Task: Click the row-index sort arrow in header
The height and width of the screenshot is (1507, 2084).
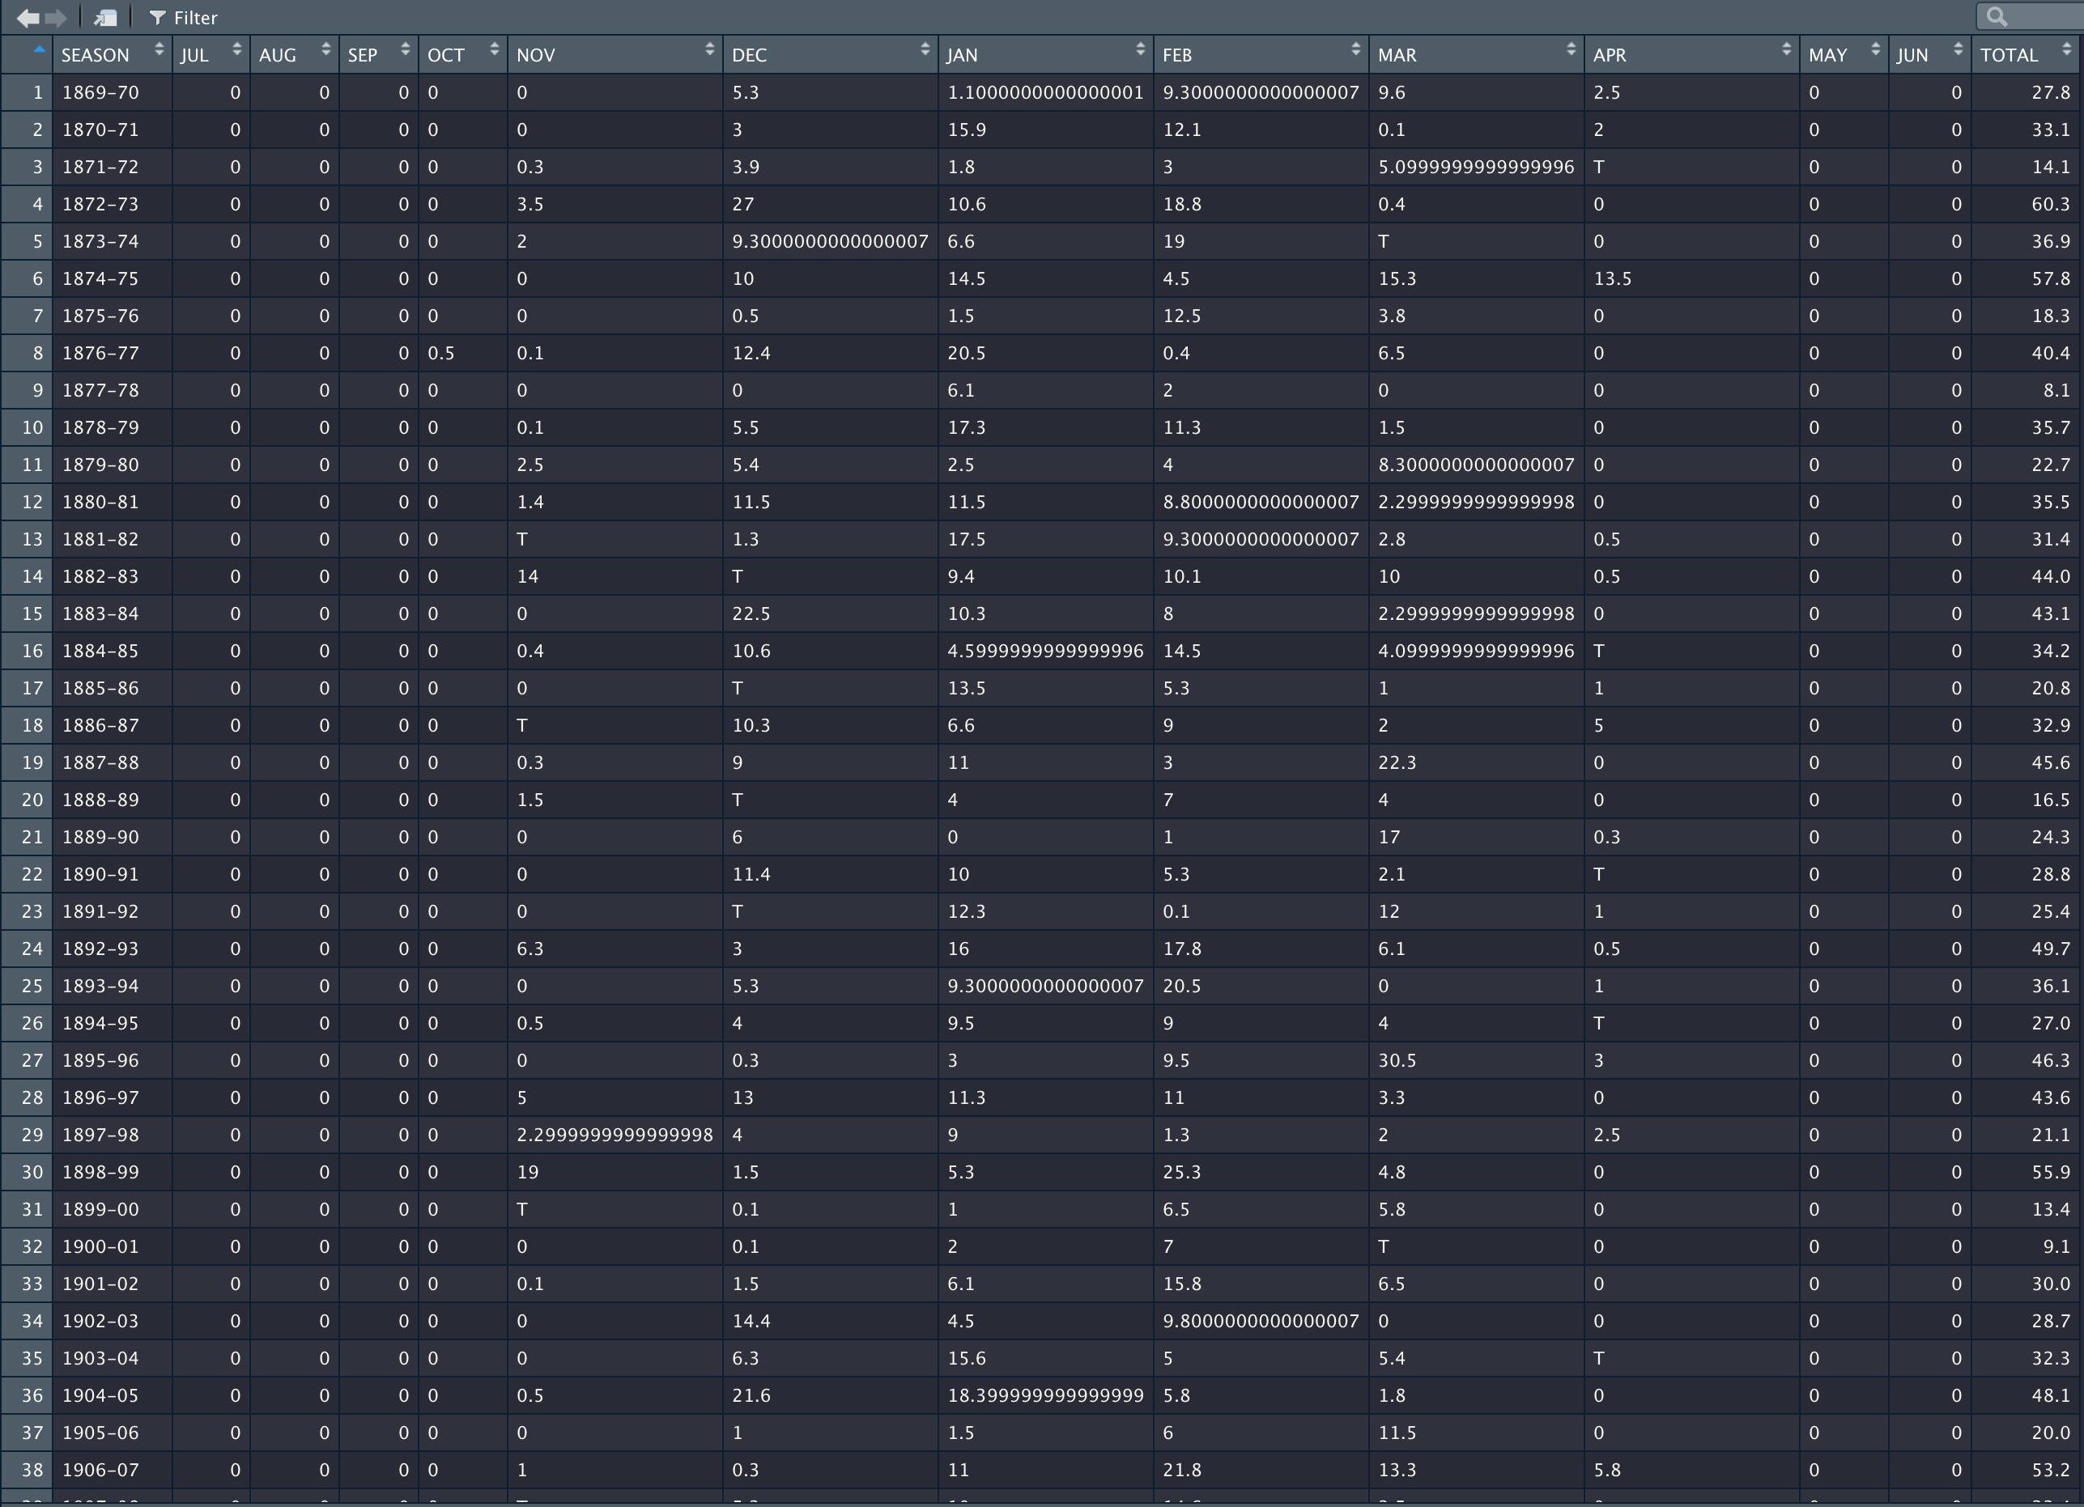Action: click(x=39, y=49)
